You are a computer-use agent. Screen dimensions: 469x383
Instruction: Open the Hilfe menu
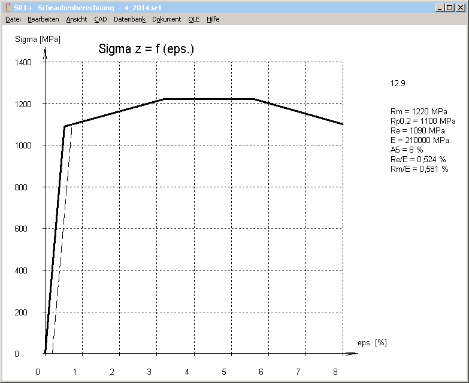click(x=213, y=19)
